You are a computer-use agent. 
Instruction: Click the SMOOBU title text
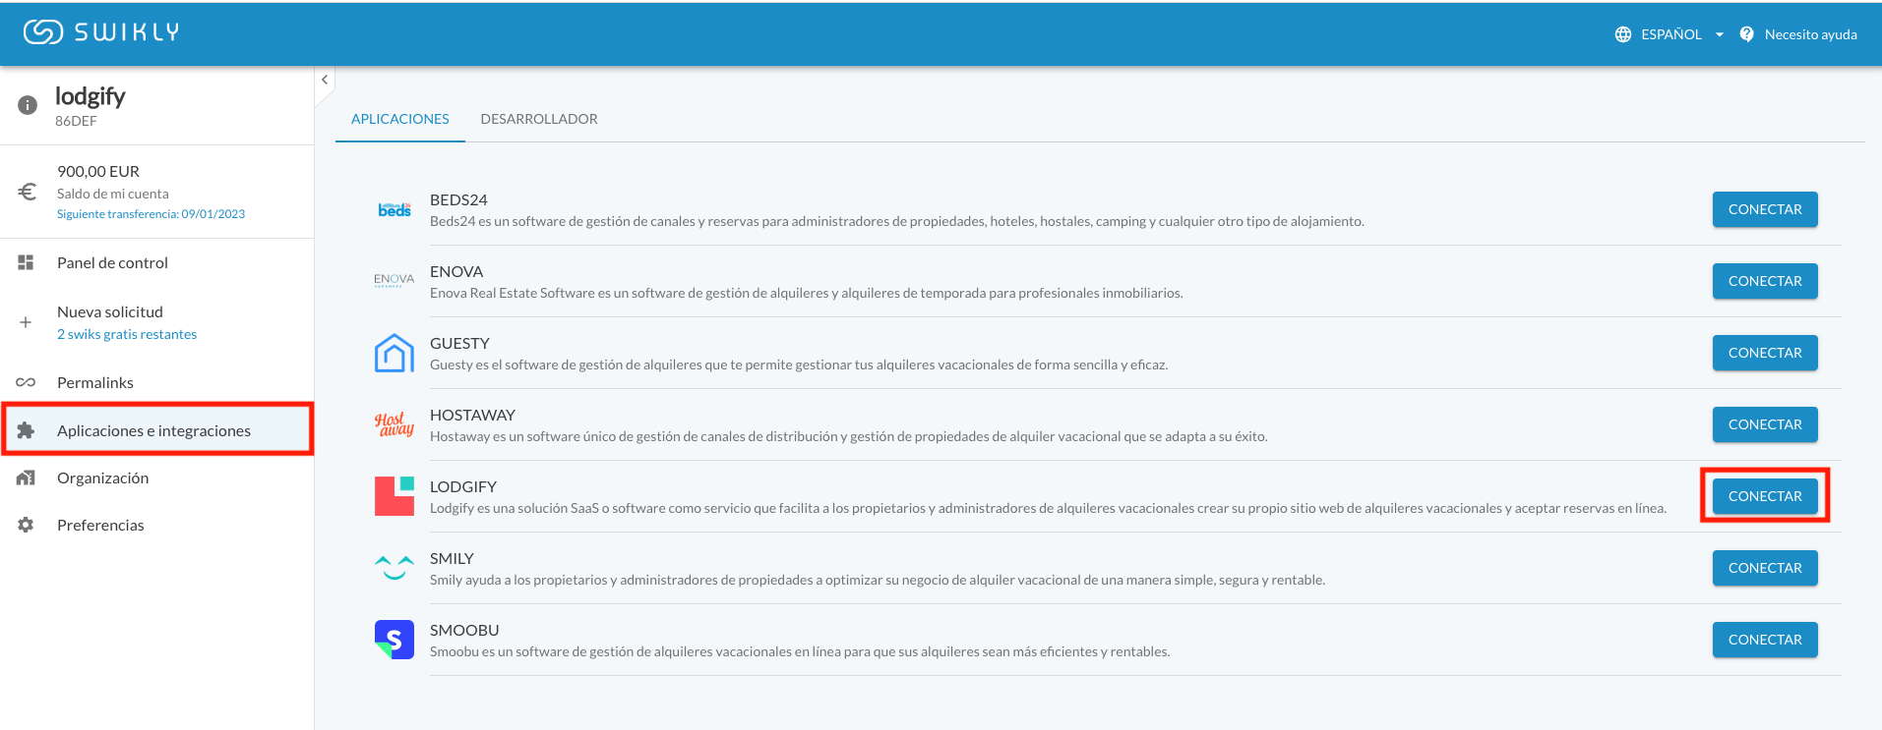464,630
